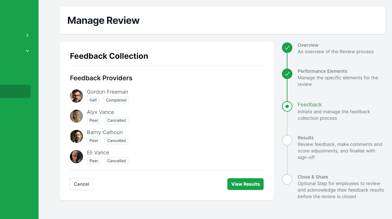392x219 pixels.
Task: Open the Feedback step label
Action: pyautogui.click(x=310, y=104)
